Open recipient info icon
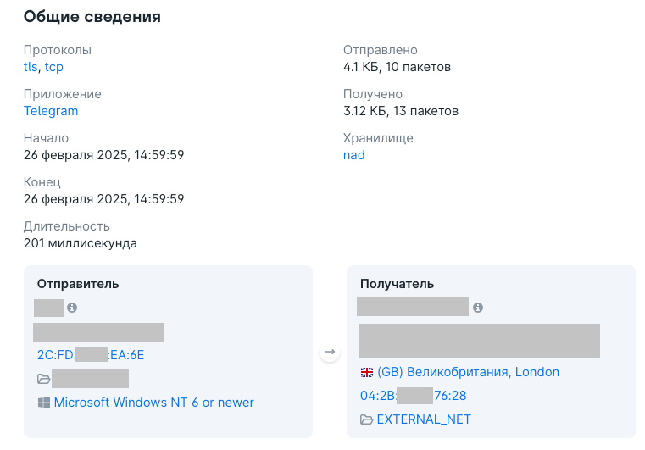645x450 pixels. click(477, 308)
